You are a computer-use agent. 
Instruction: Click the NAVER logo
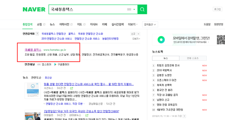tap(34, 9)
